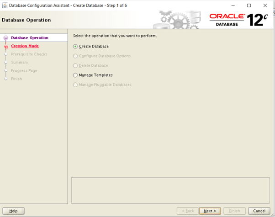Viewport: 275px width, 217px height.
Task: Open the Creation Mode step link
Action: click(25, 46)
